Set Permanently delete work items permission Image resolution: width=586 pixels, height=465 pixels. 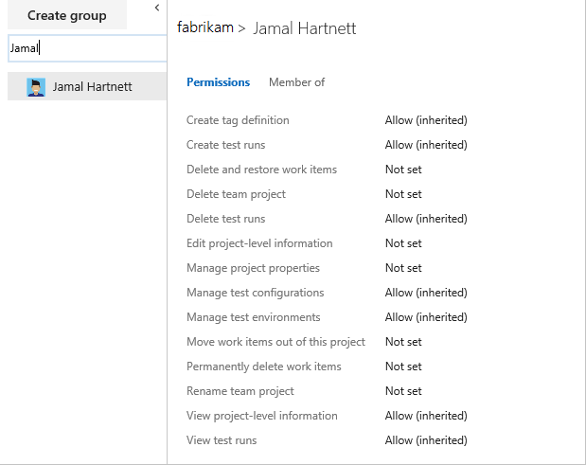[x=403, y=367]
